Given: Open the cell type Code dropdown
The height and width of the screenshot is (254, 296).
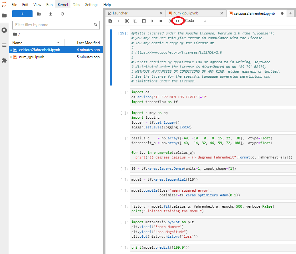Looking at the screenshot, I should [x=196, y=21].
